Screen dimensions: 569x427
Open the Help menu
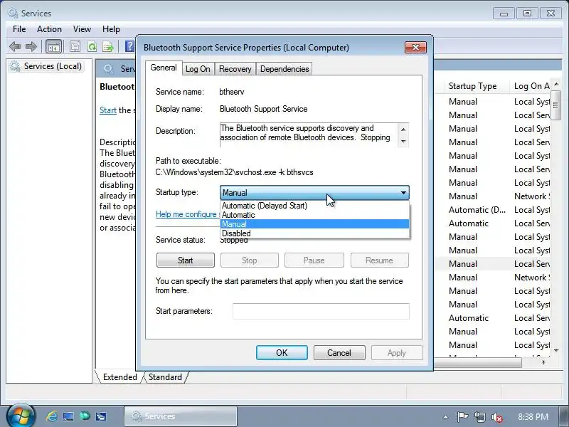click(x=111, y=29)
